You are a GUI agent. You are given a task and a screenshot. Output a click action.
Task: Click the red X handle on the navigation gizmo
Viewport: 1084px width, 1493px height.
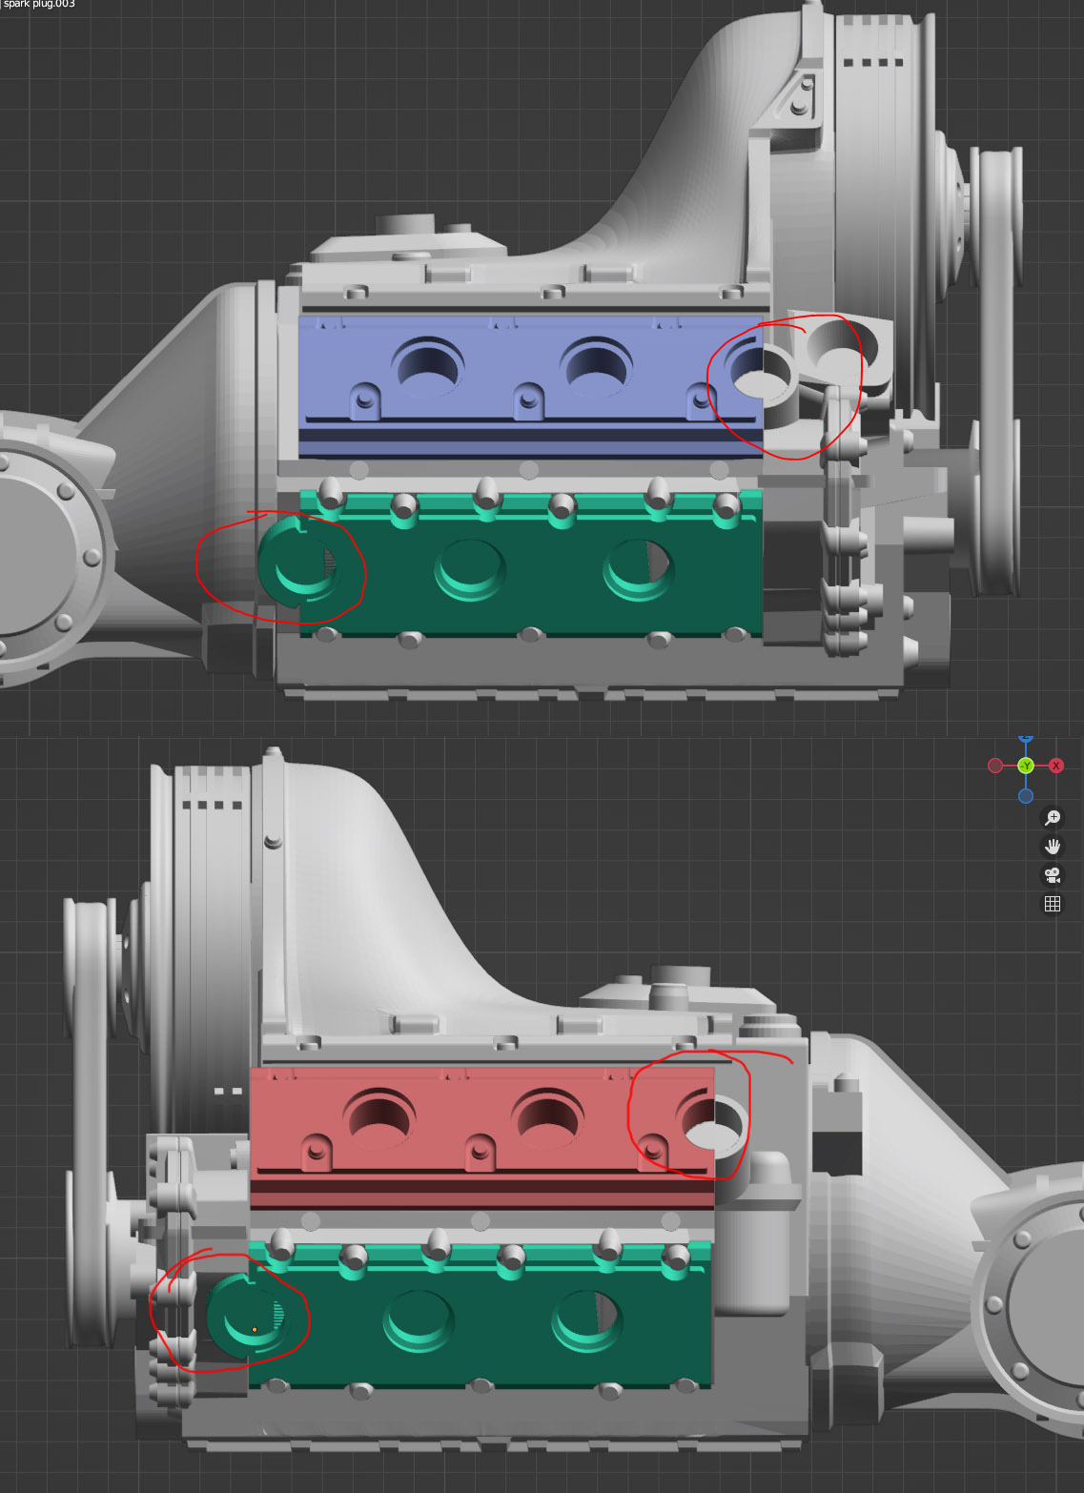(1058, 764)
